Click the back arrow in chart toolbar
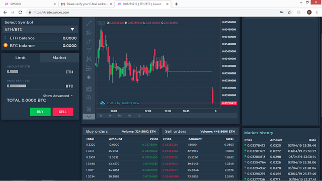 point(89,77)
